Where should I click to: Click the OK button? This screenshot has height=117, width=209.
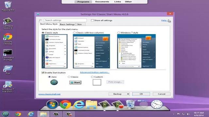pos(141,94)
